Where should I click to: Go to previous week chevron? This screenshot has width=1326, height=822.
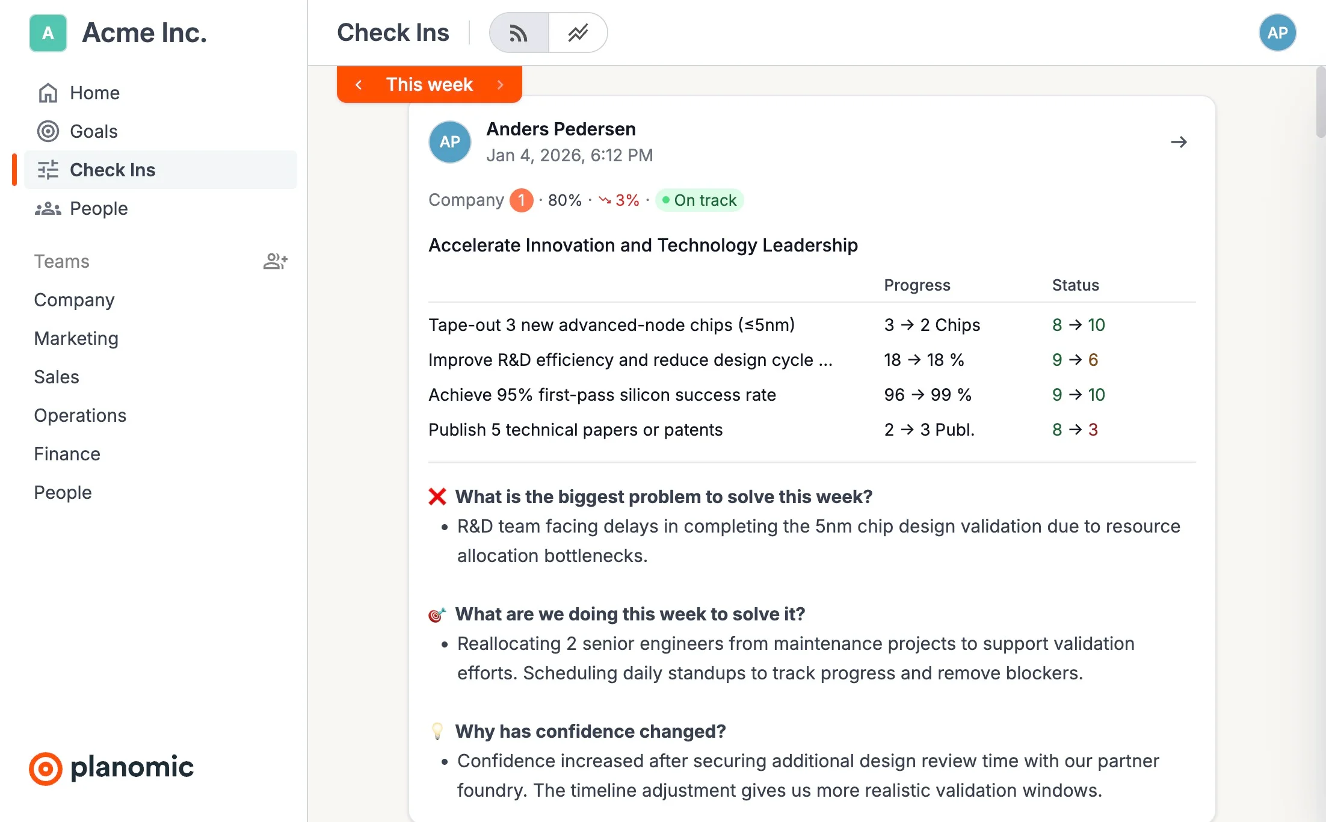pos(359,85)
